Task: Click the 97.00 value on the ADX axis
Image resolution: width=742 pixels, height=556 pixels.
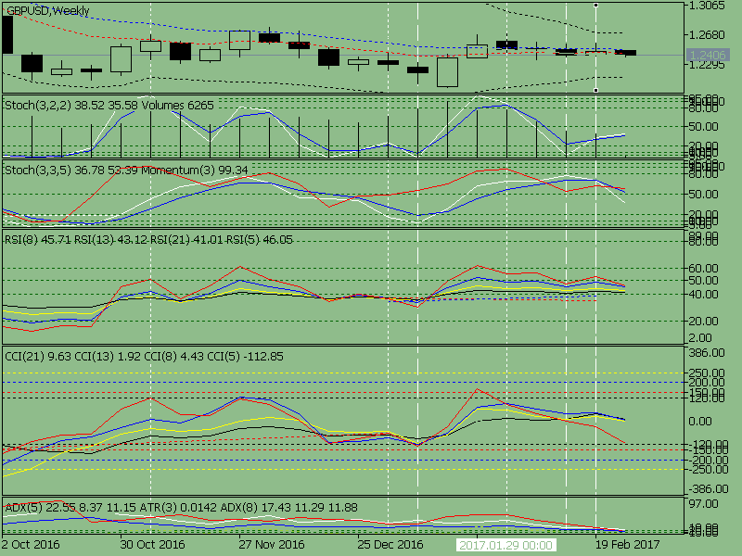Action: 703,504
